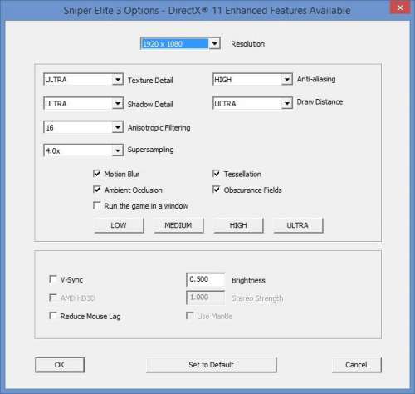Click the Set to Default button

pyautogui.click(x=212, y=365)
